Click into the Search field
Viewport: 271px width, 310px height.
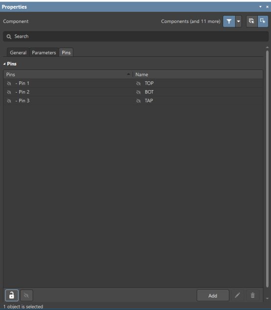[135, 36]
